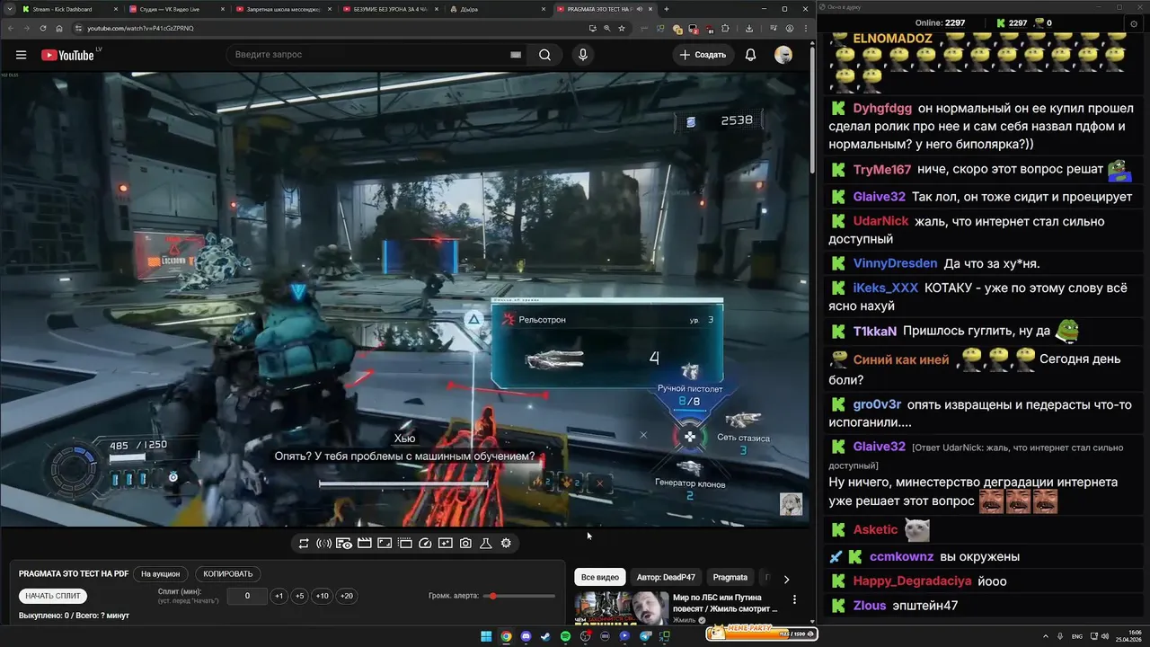Open YouTube notifications bell
The image size is (1150, 647).
click(750, 55)
